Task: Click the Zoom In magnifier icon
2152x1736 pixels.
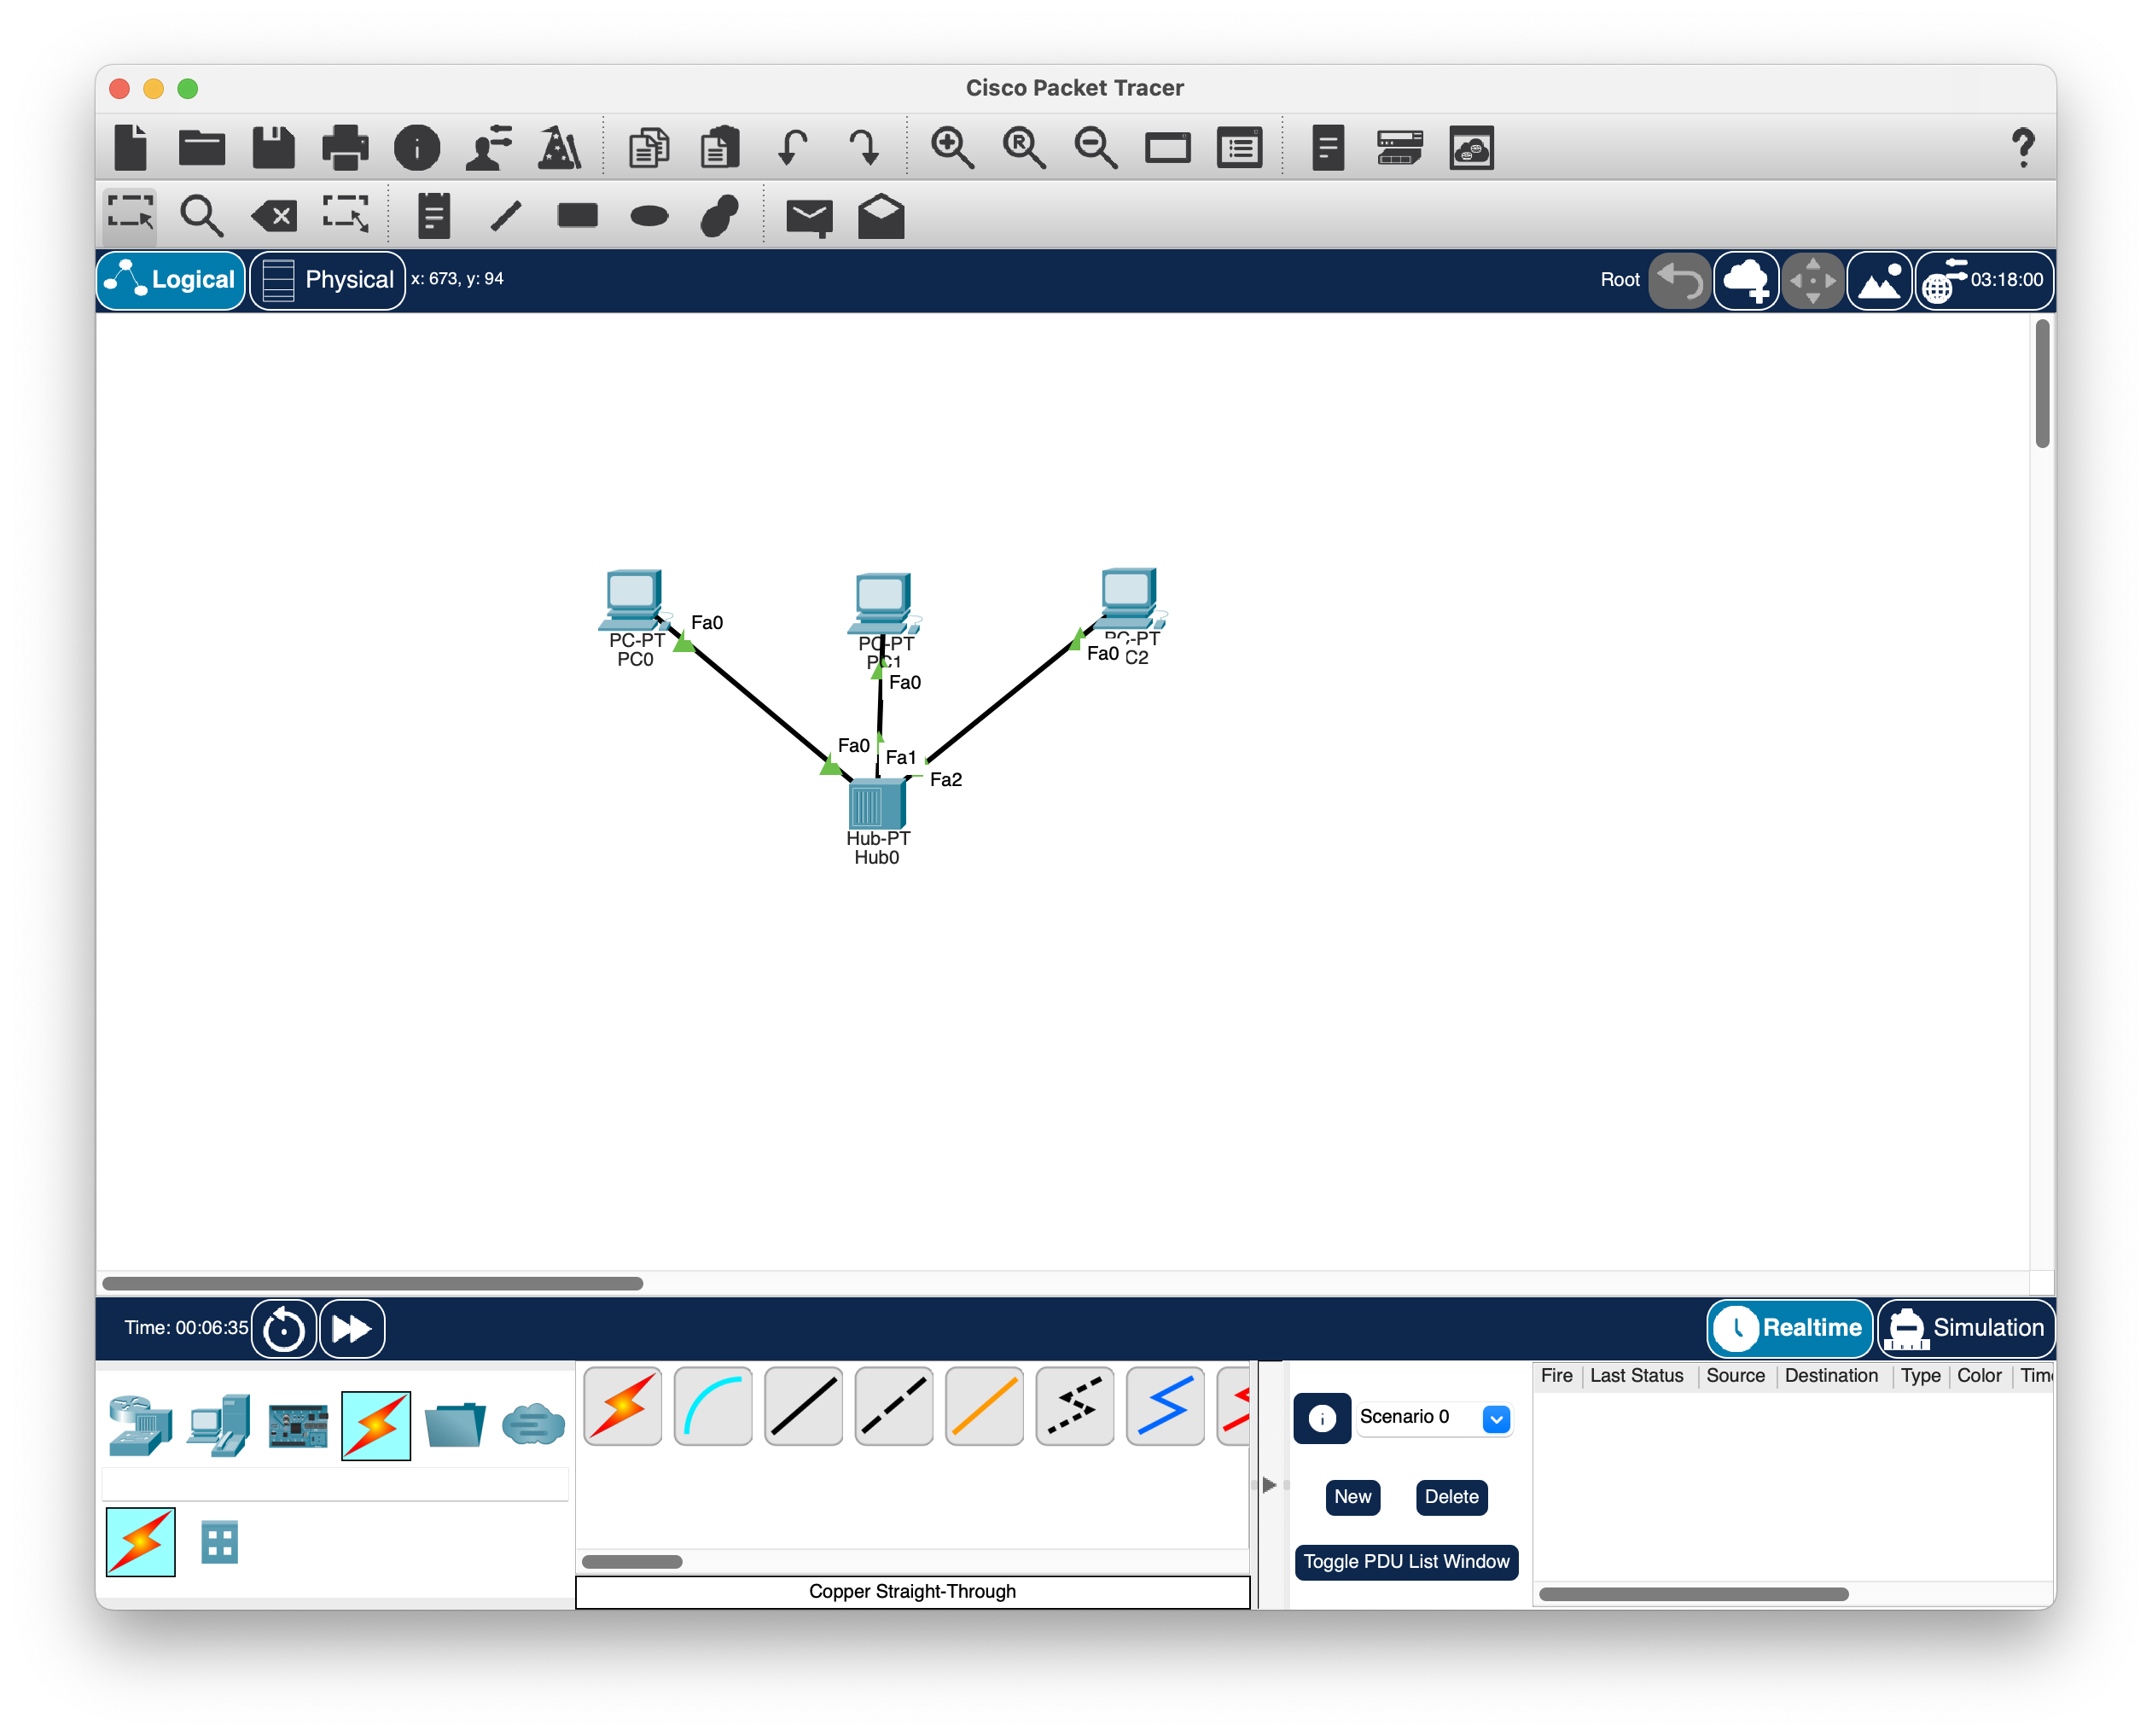Action: (x=951, y=148)
